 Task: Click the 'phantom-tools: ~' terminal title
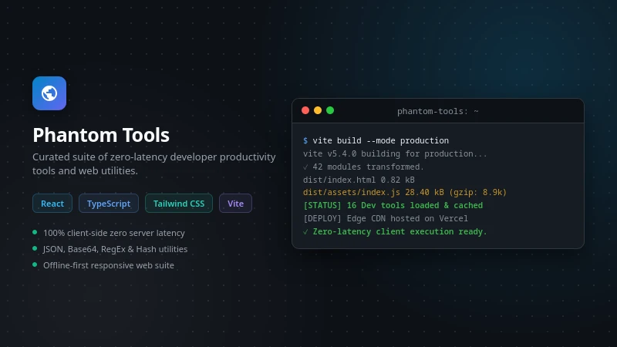point(437,111)
